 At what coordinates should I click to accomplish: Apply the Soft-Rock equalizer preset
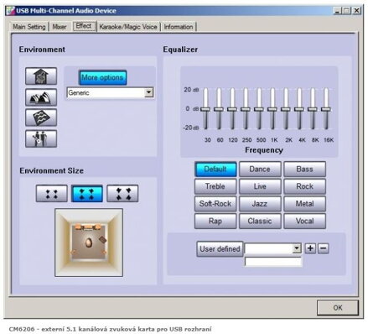[215, 204]
